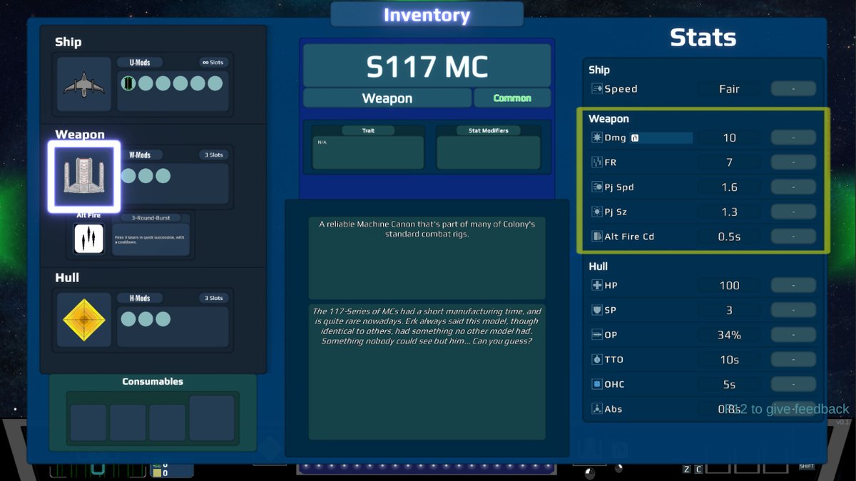Click the dash button in Alt Fire Cd row
This screenshot has height=481, width=856.
[793, 237]
